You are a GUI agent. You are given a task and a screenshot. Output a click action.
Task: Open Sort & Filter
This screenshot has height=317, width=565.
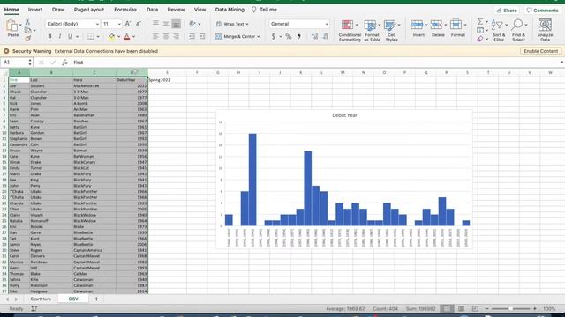(498, 30)
